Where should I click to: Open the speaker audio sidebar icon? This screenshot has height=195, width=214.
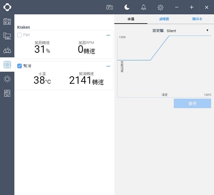click(x=7, y=93)
